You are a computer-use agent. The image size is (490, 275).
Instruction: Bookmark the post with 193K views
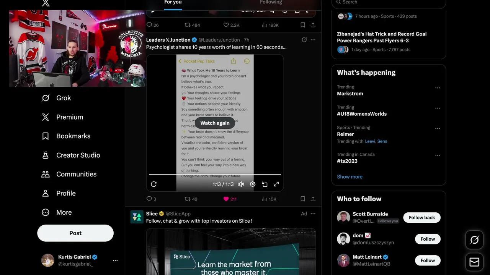[303, 25]
